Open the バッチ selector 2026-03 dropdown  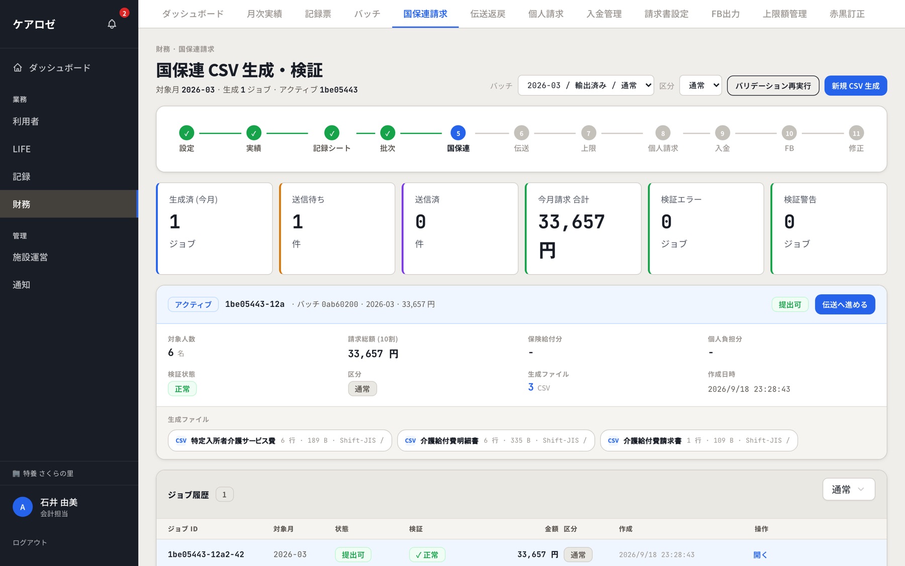[586, 86]
